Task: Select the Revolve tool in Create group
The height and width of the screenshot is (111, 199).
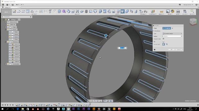Action: tap(68, 11)
